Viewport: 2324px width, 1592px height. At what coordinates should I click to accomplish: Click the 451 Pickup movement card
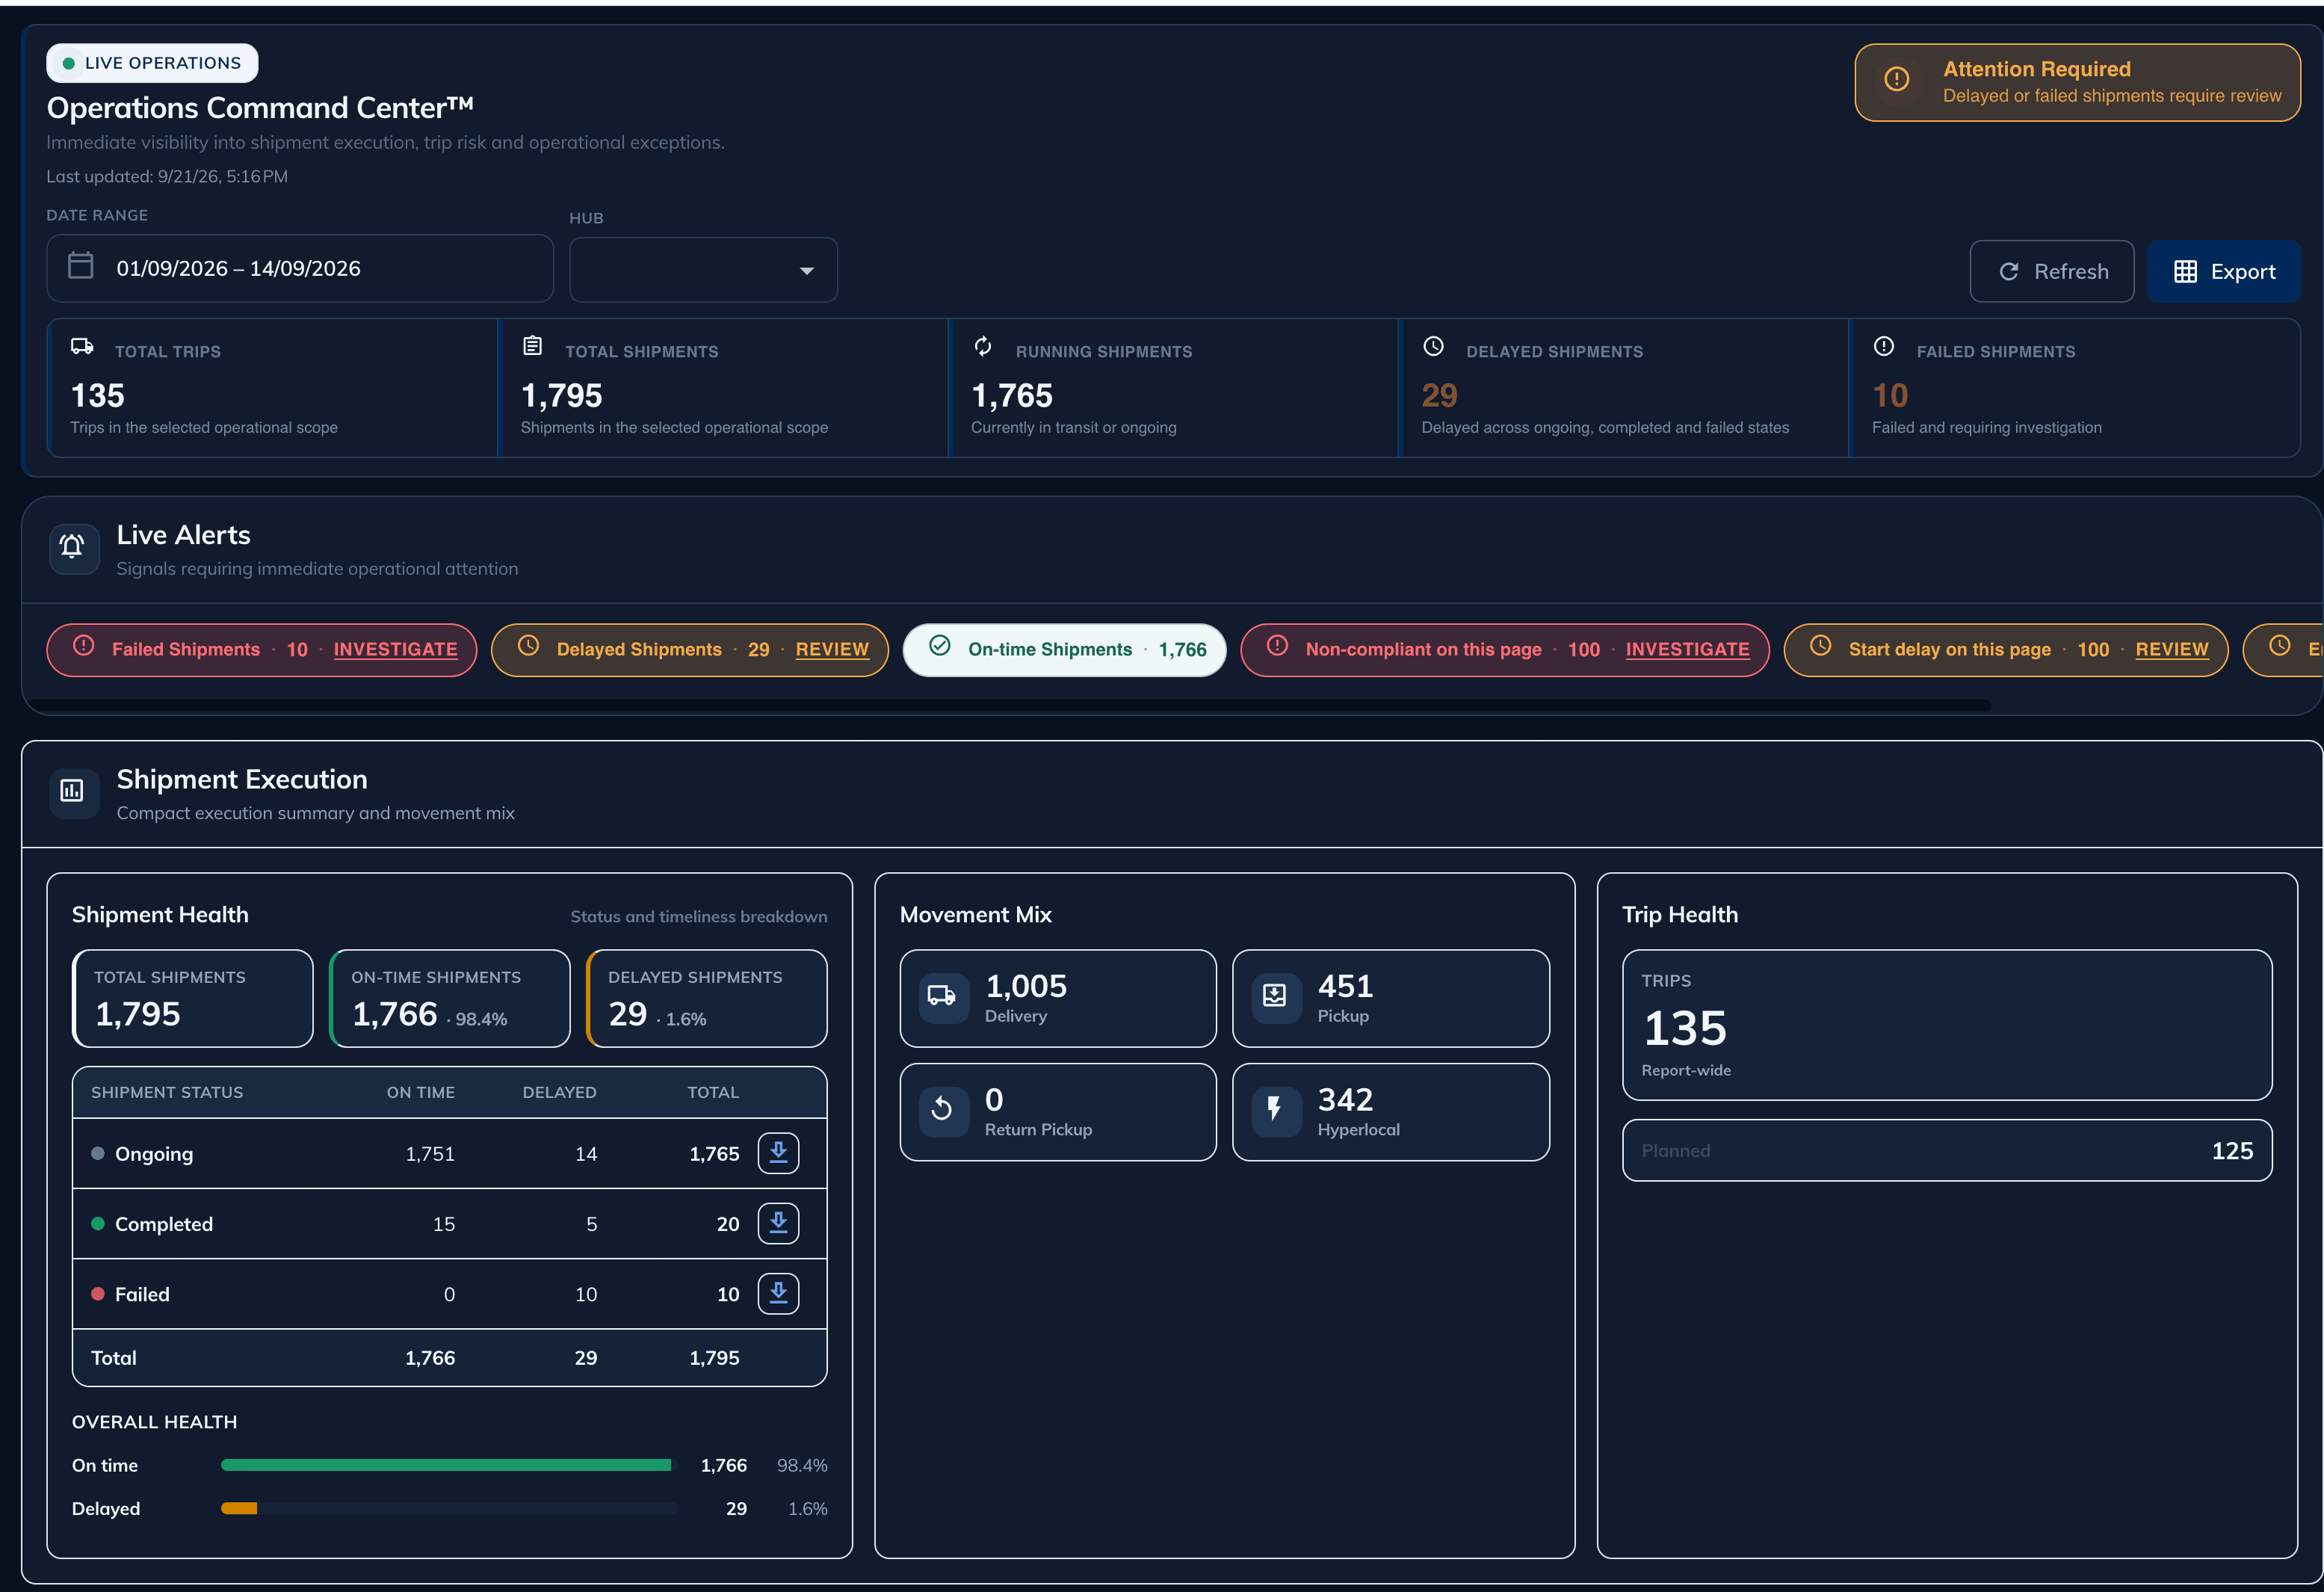[1391, 998]
